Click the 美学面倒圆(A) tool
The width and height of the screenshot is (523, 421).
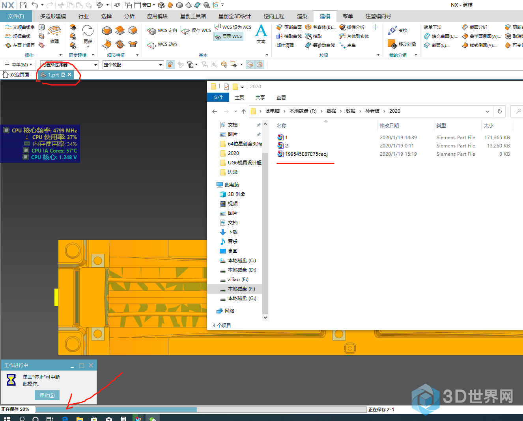pyautogui.click(x=482, y=36)
